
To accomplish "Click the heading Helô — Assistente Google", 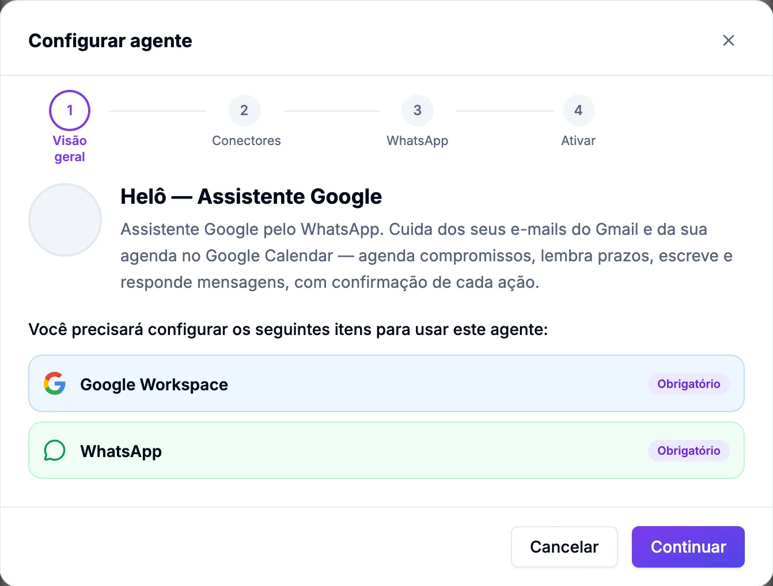I will (x=251, y=197).
